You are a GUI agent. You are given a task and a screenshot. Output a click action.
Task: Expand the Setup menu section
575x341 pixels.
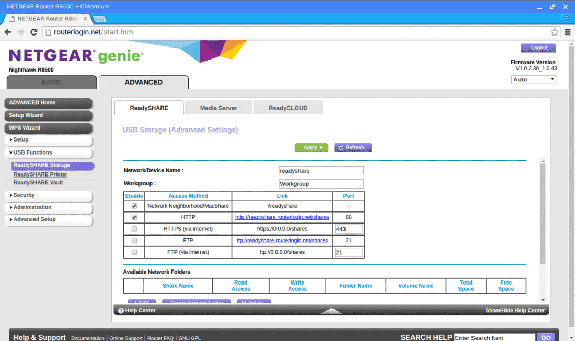point(49,140)
